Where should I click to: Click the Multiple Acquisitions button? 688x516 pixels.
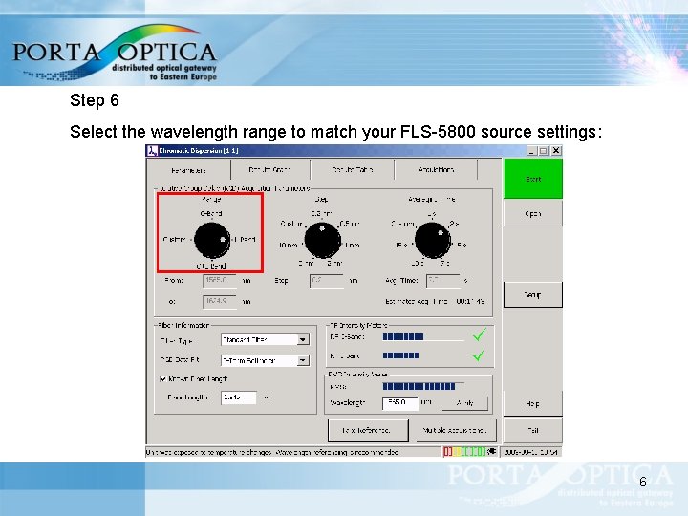click(x=455, y=430)
